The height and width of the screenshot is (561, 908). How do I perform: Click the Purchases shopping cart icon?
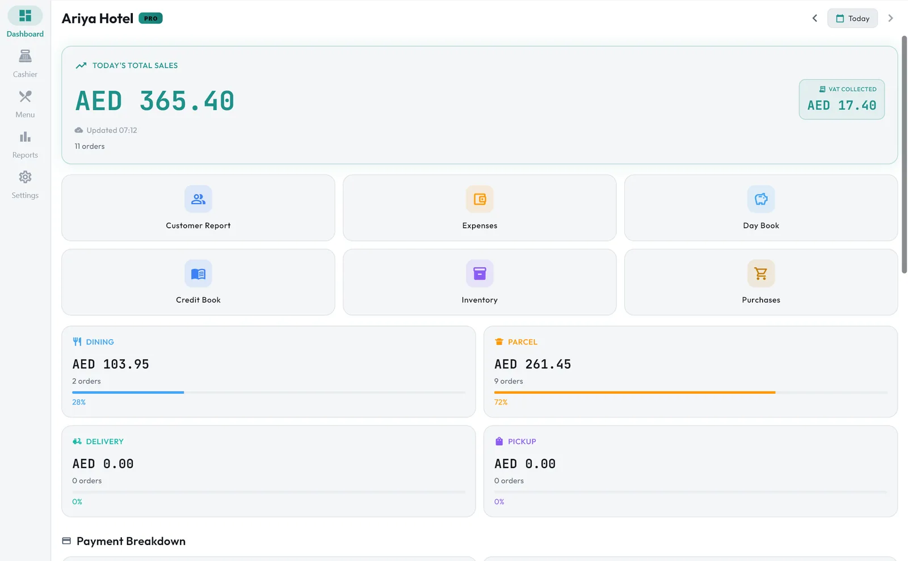[761, 274]
